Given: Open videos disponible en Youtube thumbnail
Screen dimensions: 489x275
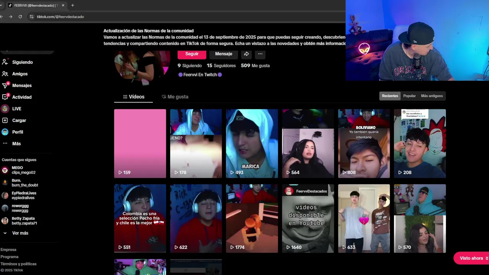Looking at the screenshot, I should pyautogui.click(x=308, y=218).
